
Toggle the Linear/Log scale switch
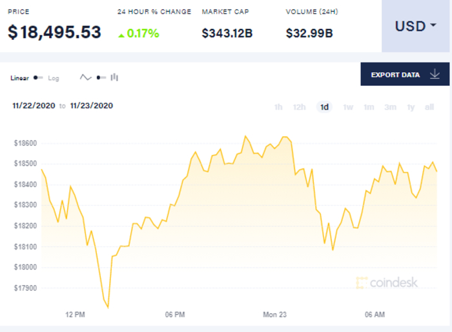[38, 78]
